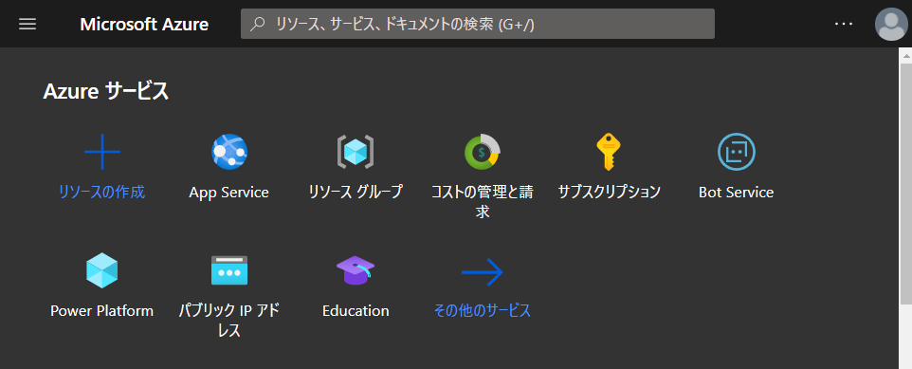912x369 pixels.
Task: Click the magnifier icon in search bar
Action: click(258, 24)
